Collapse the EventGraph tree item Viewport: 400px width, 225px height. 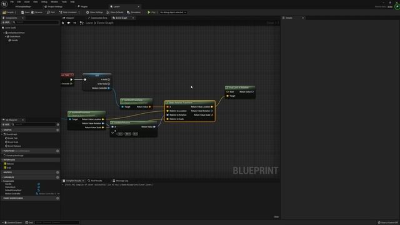click(2, 134)
